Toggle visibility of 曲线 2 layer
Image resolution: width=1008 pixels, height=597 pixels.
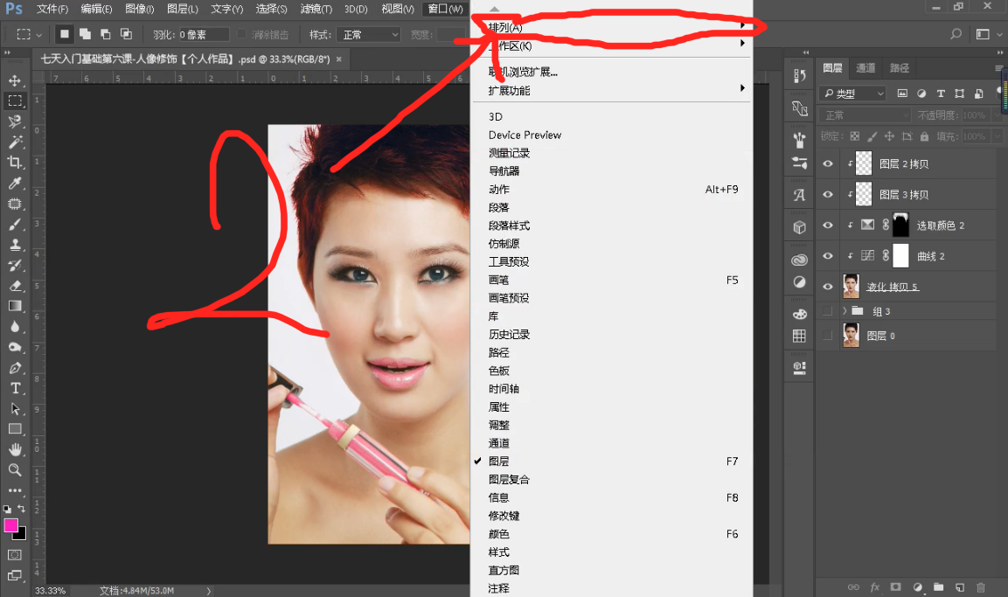pos(827,256)
